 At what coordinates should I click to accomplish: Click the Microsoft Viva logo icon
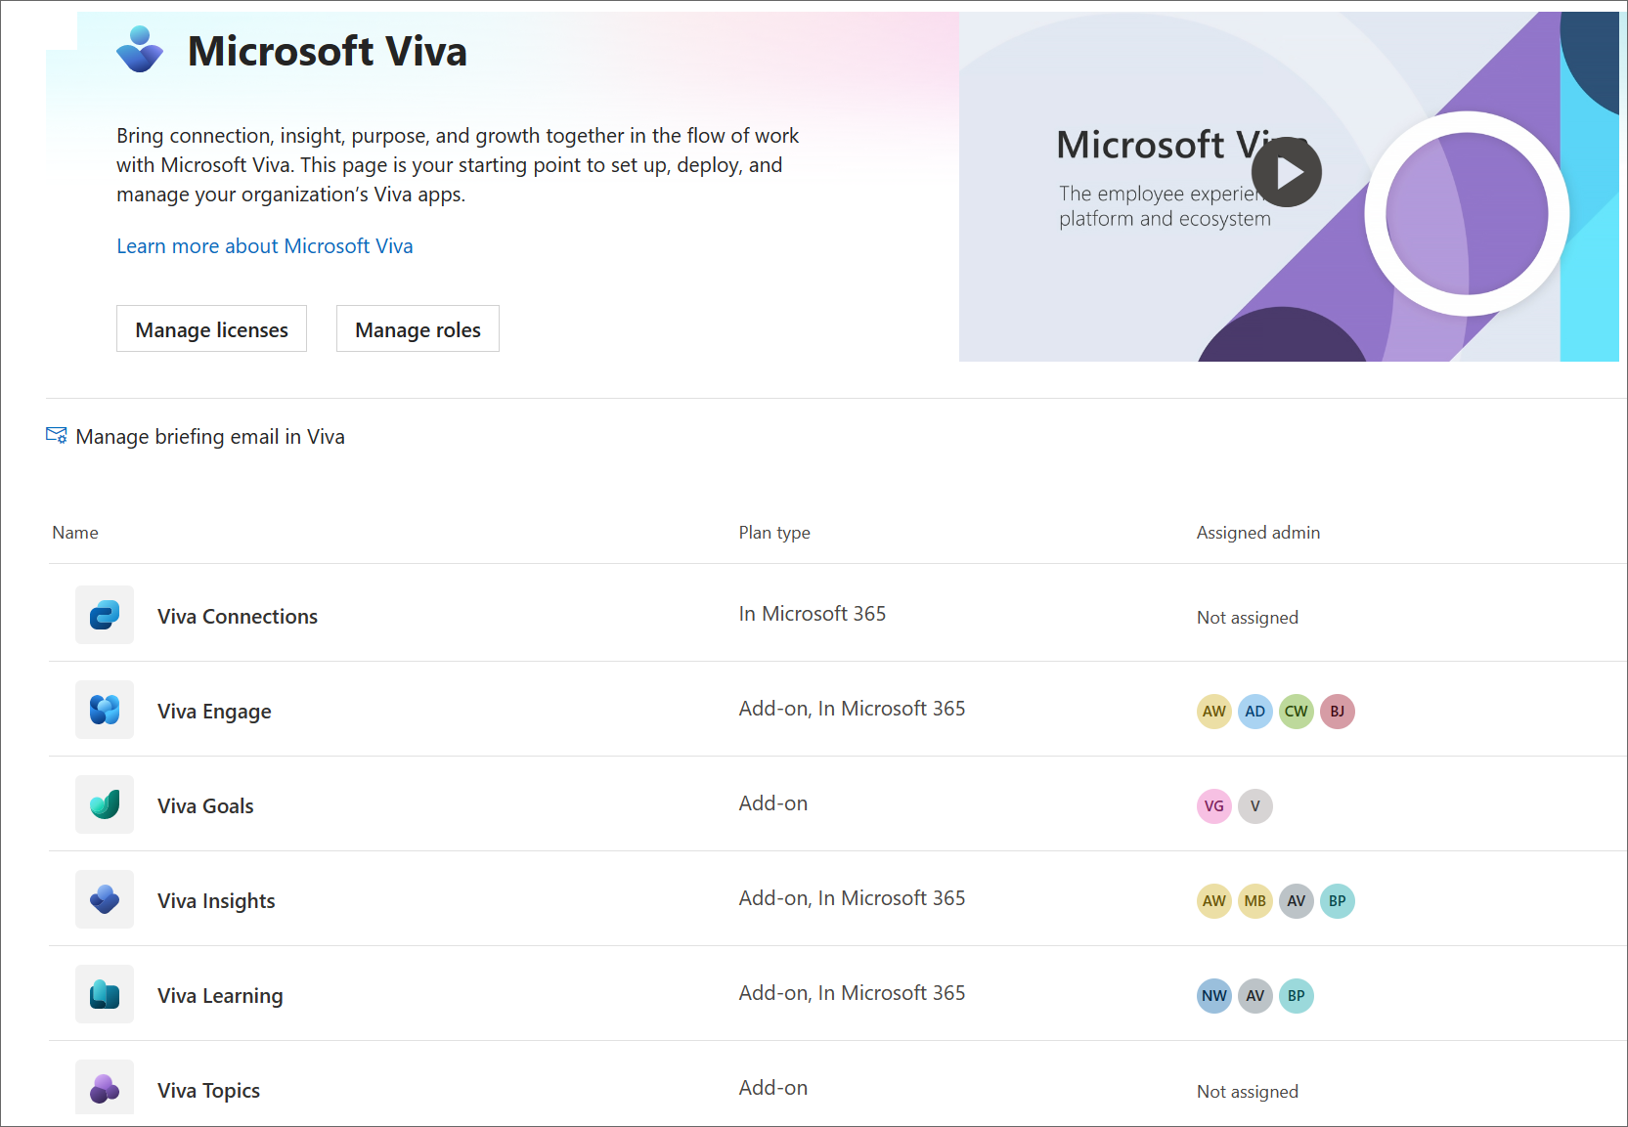click(140, 50)
